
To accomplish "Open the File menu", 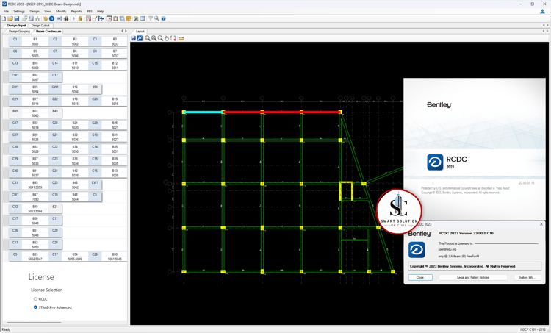I will pos(6,11).
